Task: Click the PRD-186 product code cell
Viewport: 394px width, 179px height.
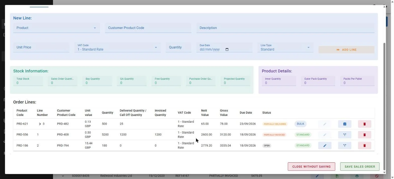Action: click(x=22, y=146)
